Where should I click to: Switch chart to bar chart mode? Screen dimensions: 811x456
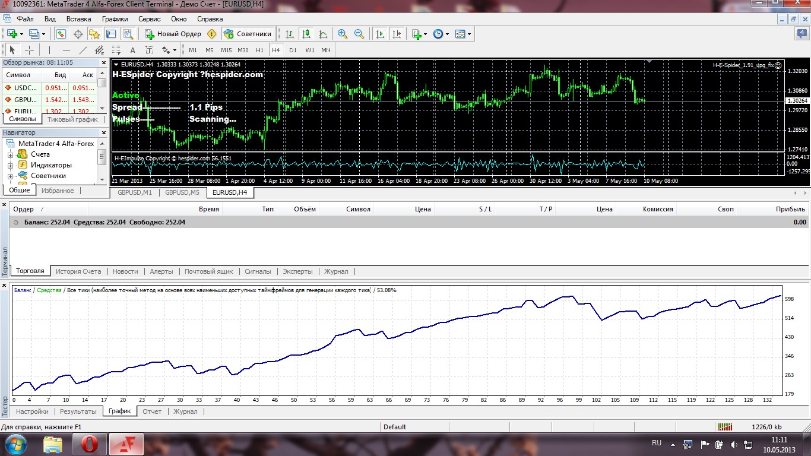(x=290, y=34)
